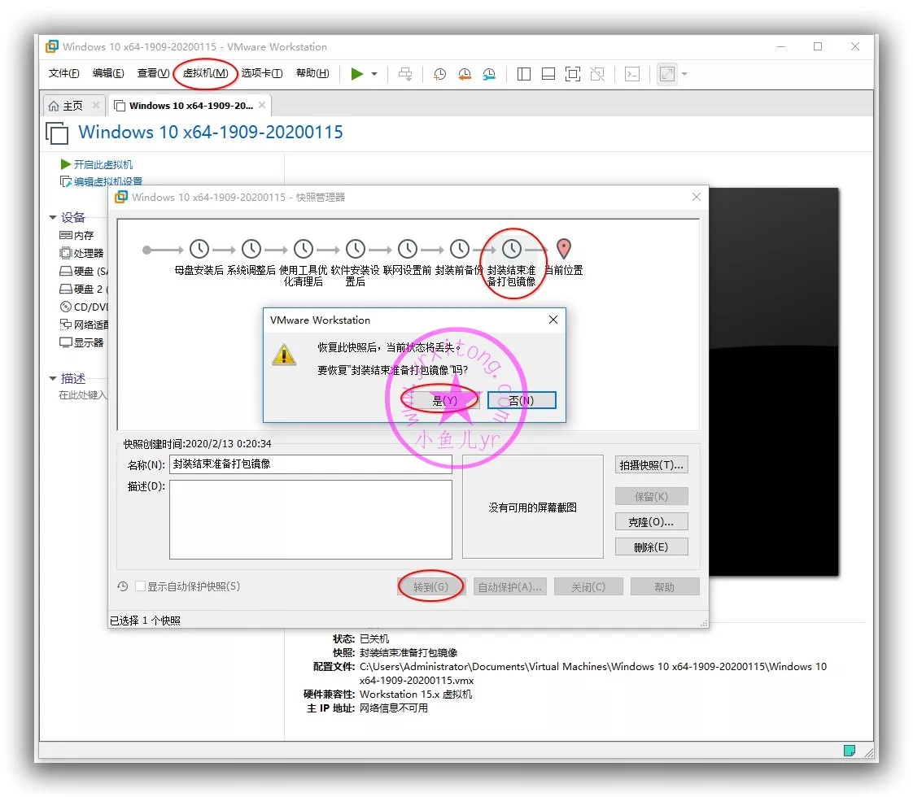Click the console view terminal icon
Screen dimensions: 913x797
point(632,74)
